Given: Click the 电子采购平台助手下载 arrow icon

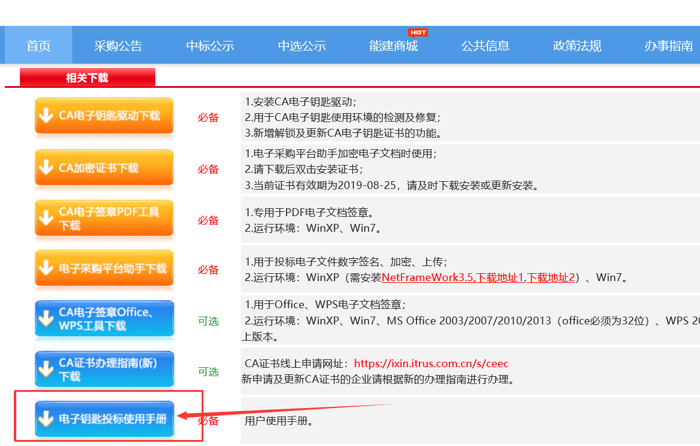Looking at the screenshot, I should click(46, 268).
